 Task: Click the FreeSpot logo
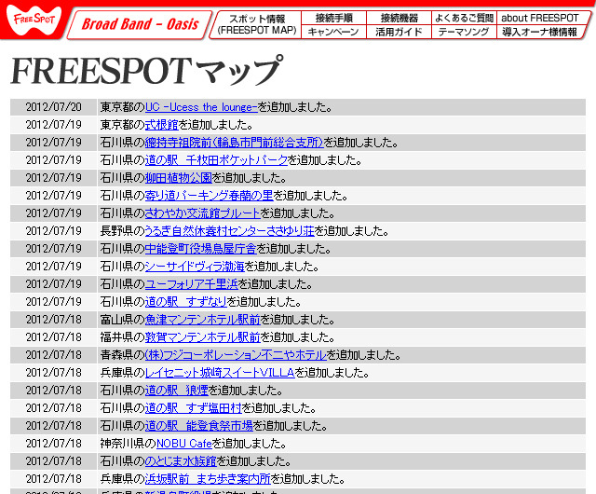click(34, 20)
